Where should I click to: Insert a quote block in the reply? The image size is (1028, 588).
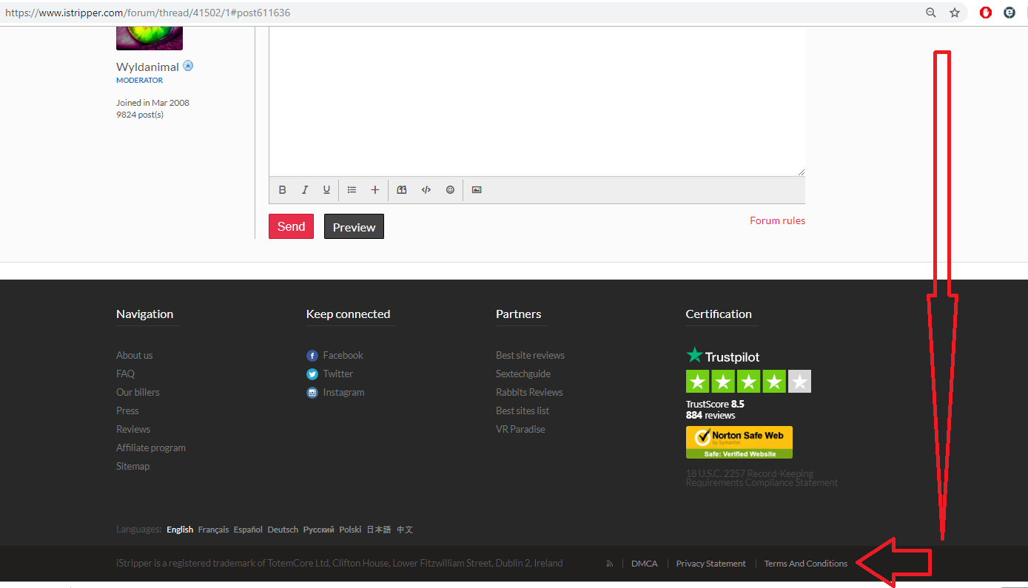402,190
